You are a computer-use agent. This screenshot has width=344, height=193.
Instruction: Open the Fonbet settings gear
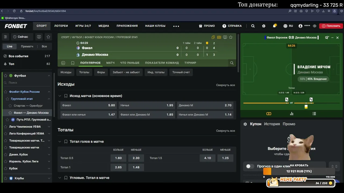pyautogui.click(x=264, y=26)
